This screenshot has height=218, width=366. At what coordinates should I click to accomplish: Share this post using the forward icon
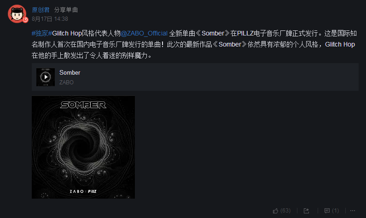[x=307, y=211]
